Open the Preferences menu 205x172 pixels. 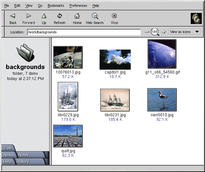tap(78, 6)
